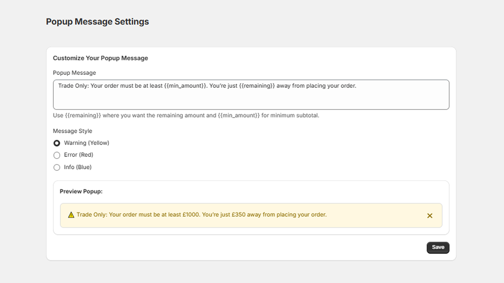Click the helper text below the message box
Screen dimensions: 504x283
coord(186,115)
